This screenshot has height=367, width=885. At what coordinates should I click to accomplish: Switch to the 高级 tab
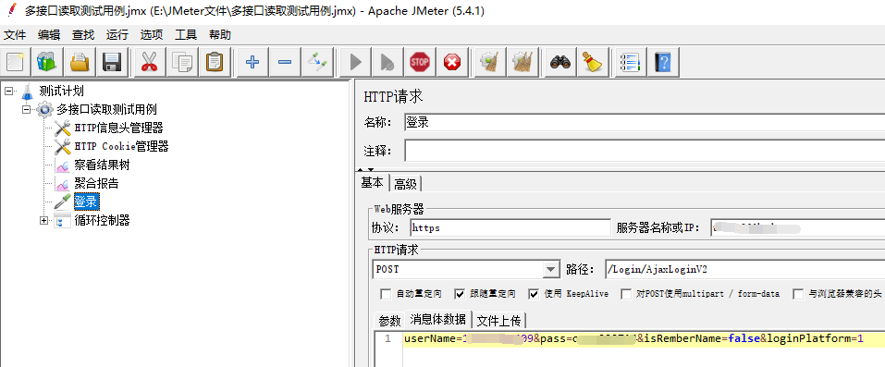pyautogui.click(x=405, y=183)
